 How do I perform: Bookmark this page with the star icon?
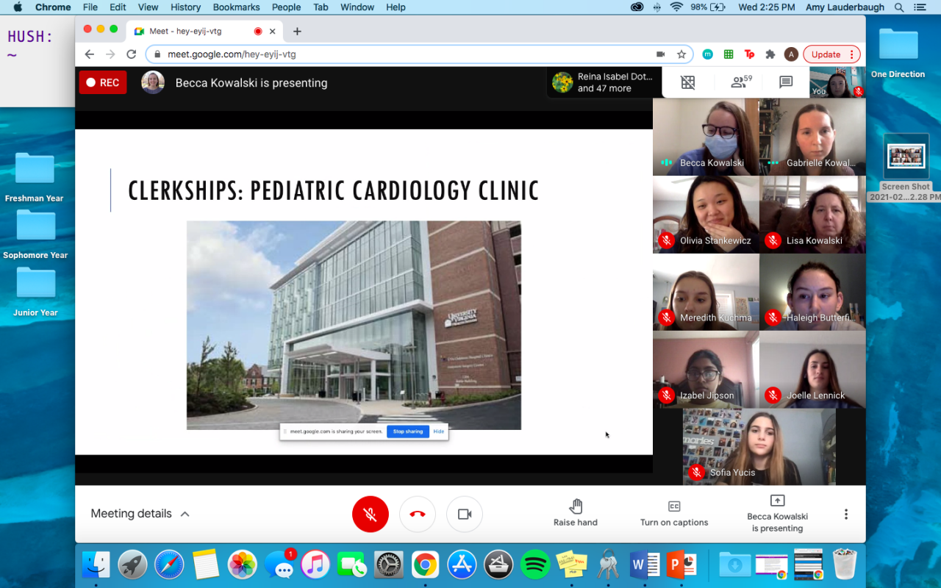click(x=681, y=54)
